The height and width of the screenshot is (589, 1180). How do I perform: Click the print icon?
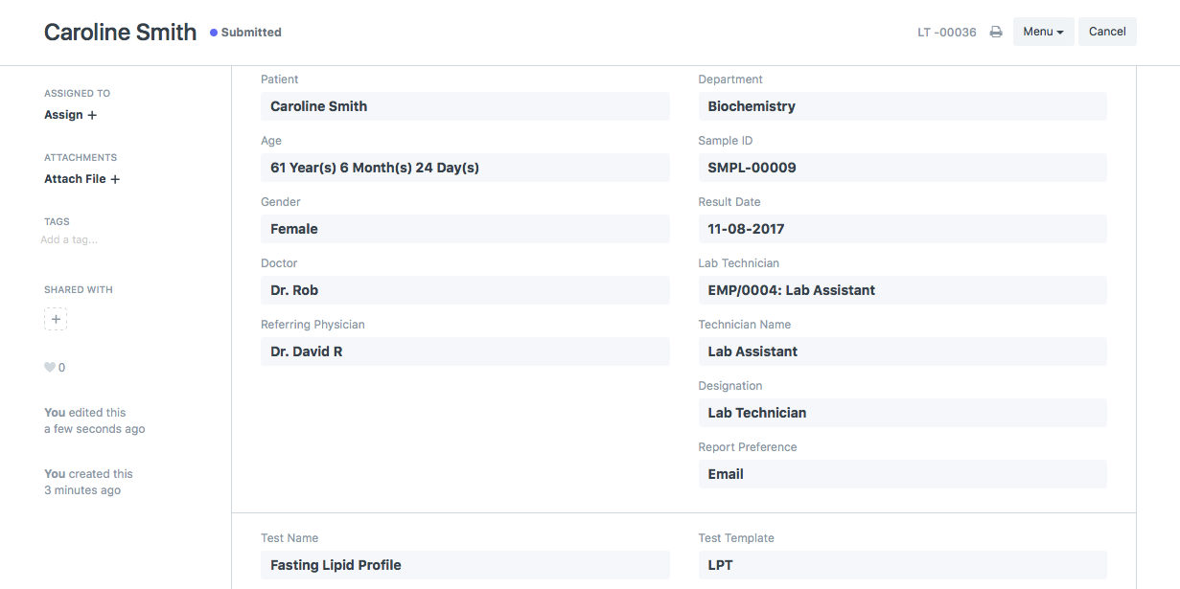tap(996, 32)
